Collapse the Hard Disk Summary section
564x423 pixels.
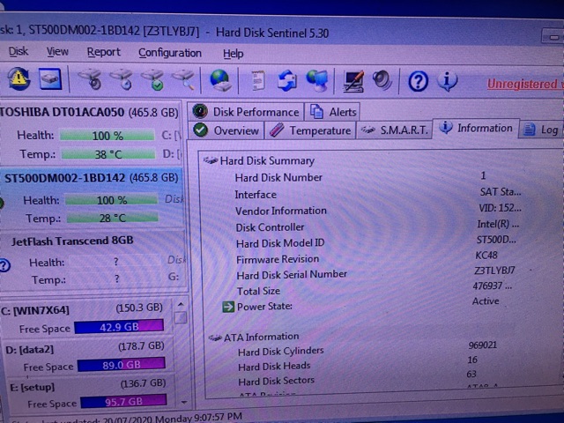point(211,161)
